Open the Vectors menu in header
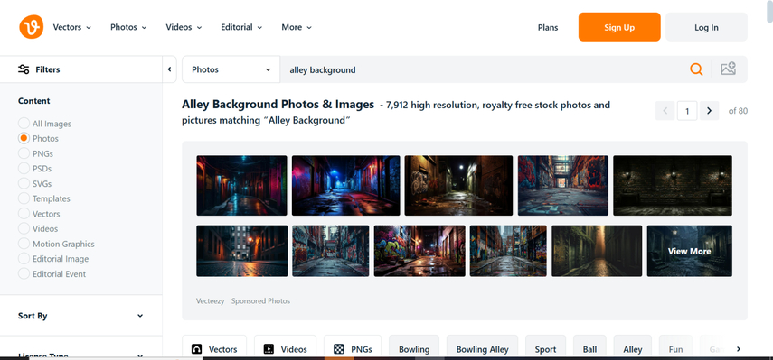The width and height of the screenshot is (773, 360). pos(72,27)
